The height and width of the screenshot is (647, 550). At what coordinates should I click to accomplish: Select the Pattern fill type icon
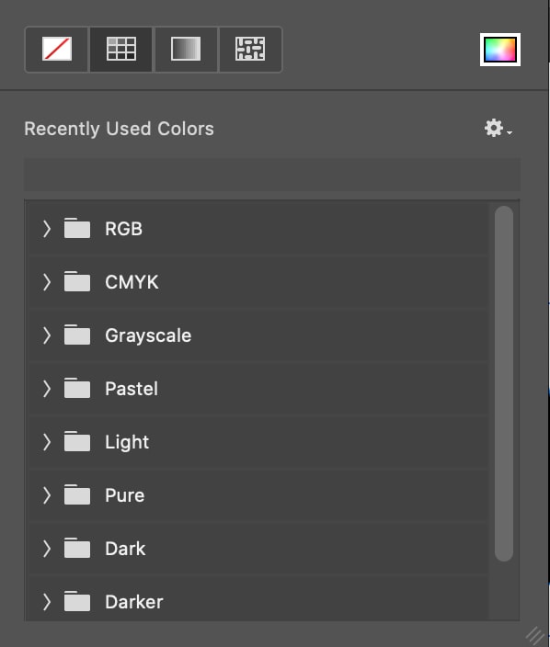coord(250,49)
